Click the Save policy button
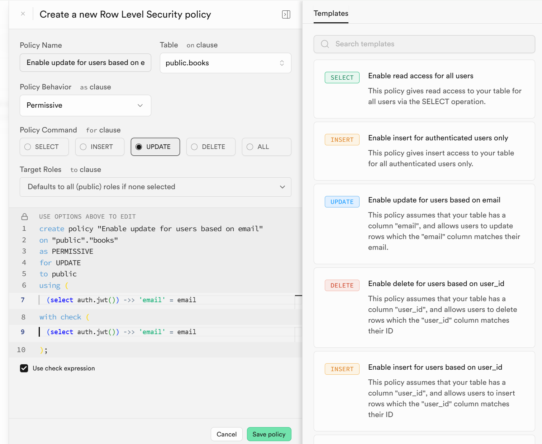The height and width of the screenshot is (444, 542). (269, 434)
